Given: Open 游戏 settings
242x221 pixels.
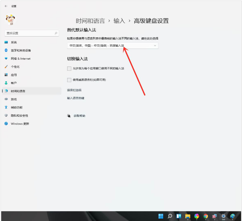Looking at the screenshot, I should [x=32, y=99].
